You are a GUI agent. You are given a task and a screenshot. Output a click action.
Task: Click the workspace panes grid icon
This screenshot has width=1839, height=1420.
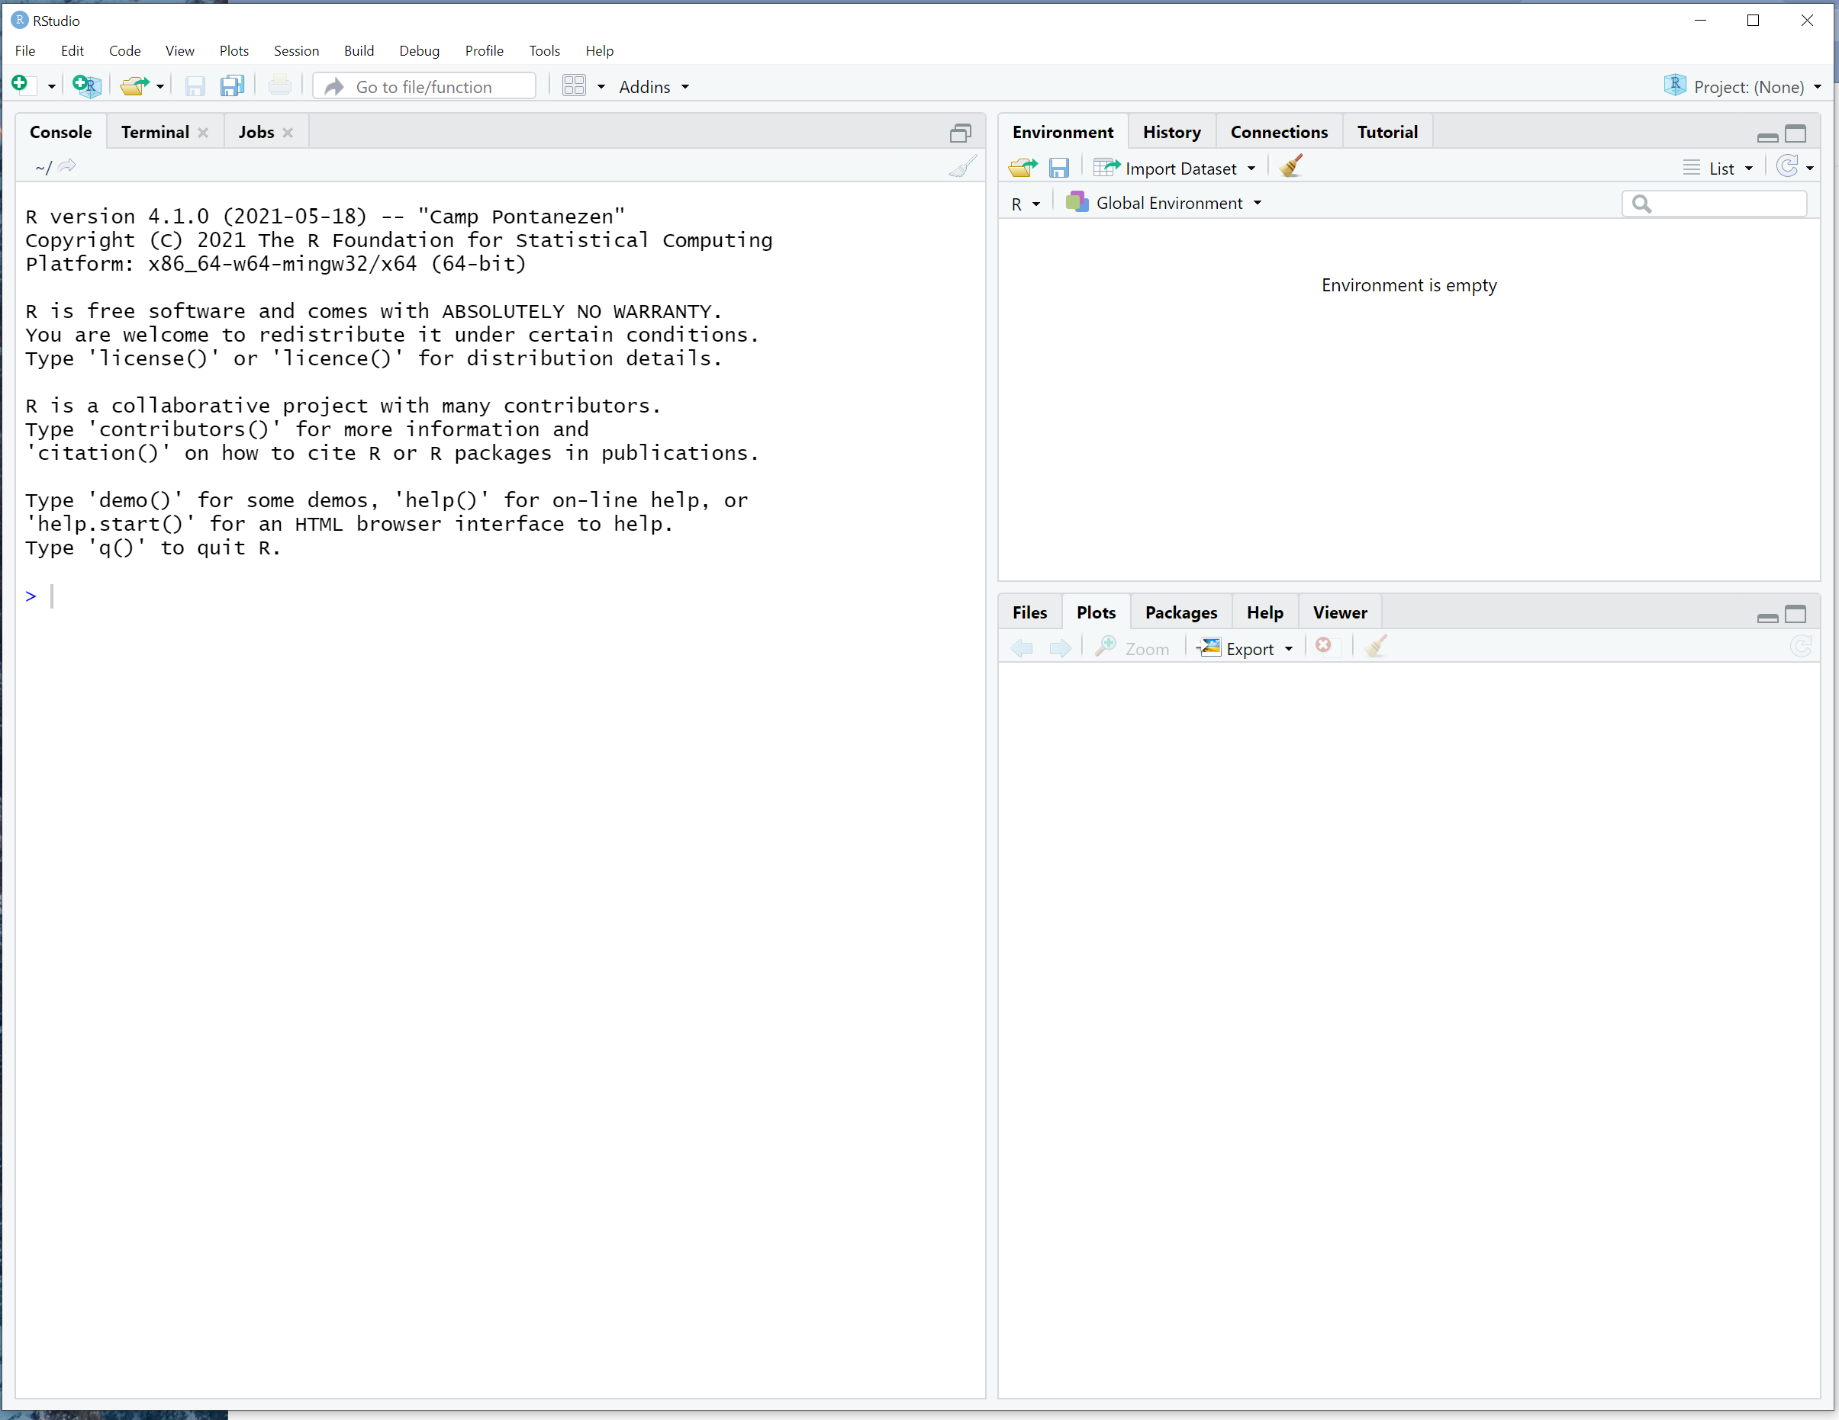(573, 86)
